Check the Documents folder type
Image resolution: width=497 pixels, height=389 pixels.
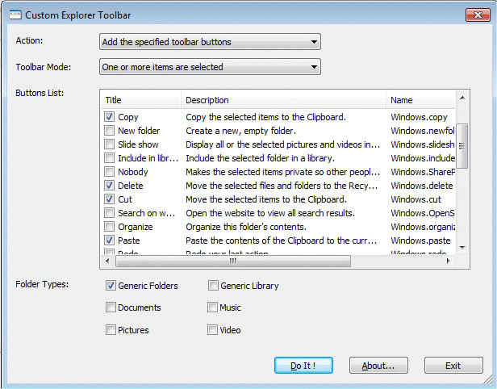[x=111, y=307]
